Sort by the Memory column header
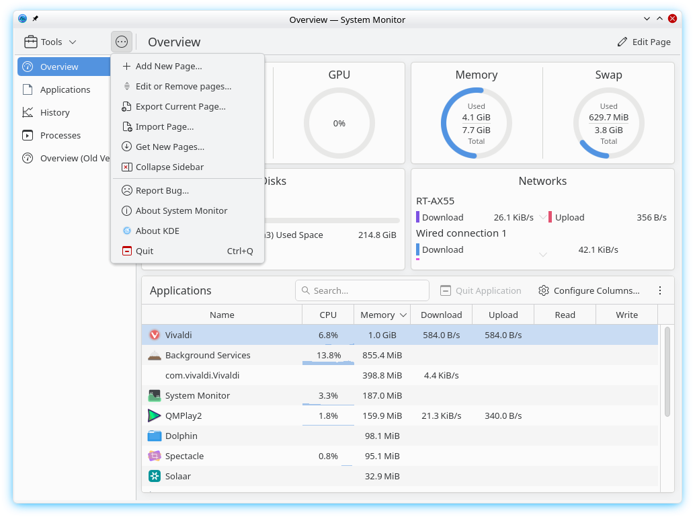The width and height of the screenshot is (695, 519). [383, 315]
